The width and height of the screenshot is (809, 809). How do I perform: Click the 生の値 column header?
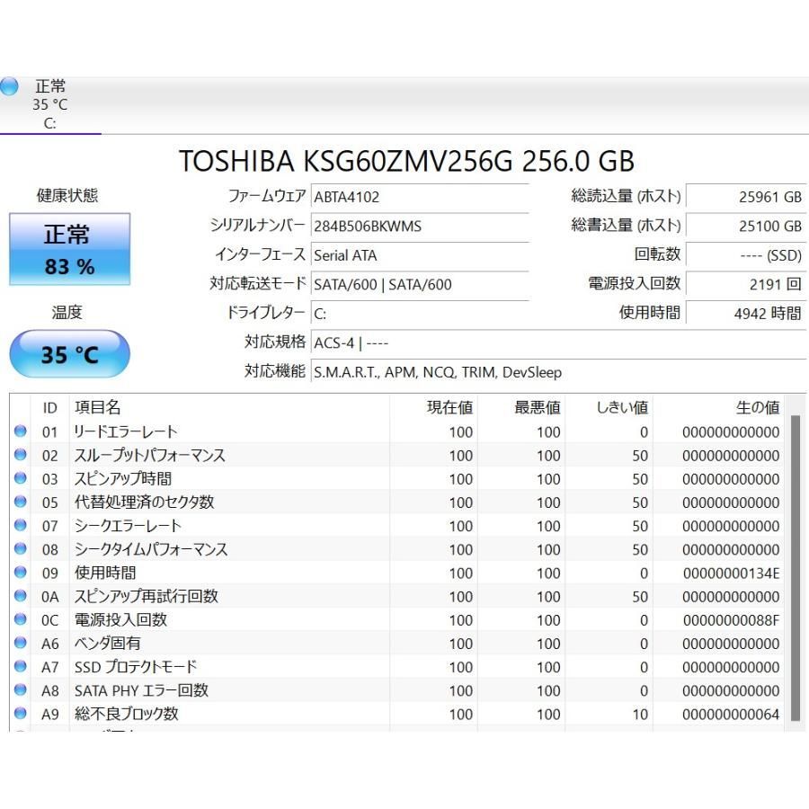719,407
